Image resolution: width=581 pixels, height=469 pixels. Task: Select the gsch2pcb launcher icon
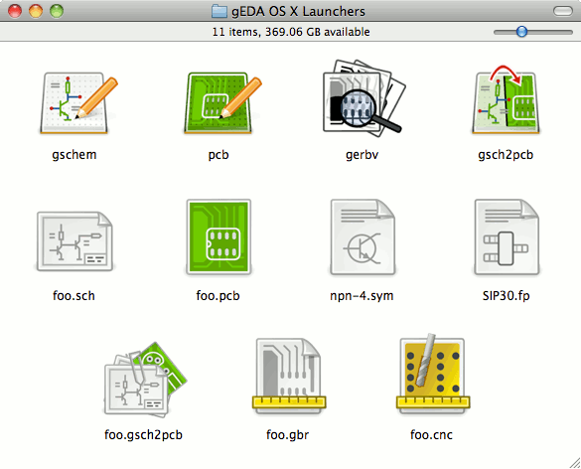(506, 100)
